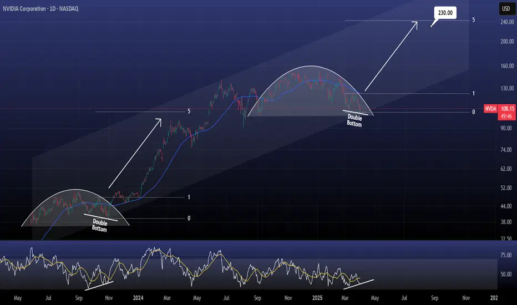Image resolution: width=517 pixels, height=305 pixels.
Task: Click the 74.00 price axis label
Action: [x=506, y=150]
